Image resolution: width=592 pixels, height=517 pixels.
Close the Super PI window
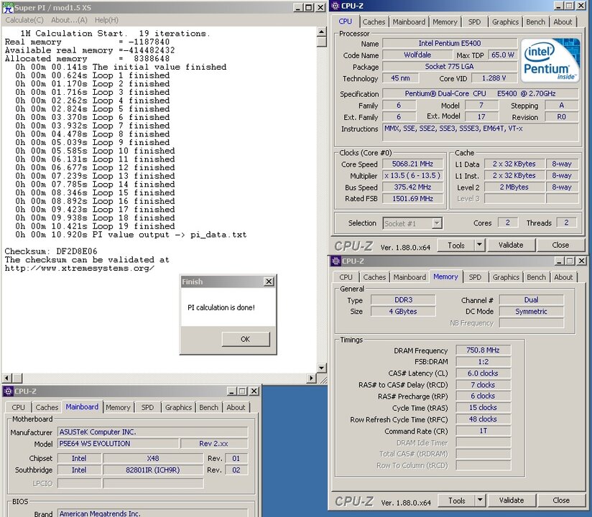pos(320,7)
